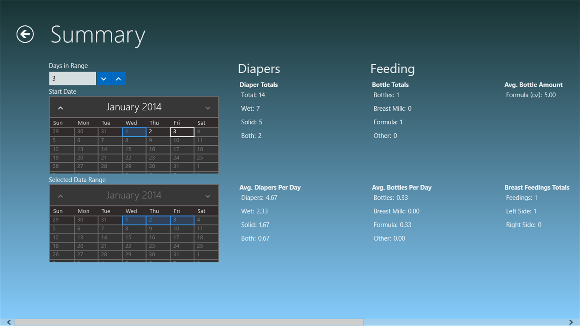Select January 3 in Selected Data Range calendar
The width and height of the screenshot is (580, 326).
(x=182, y=220)
